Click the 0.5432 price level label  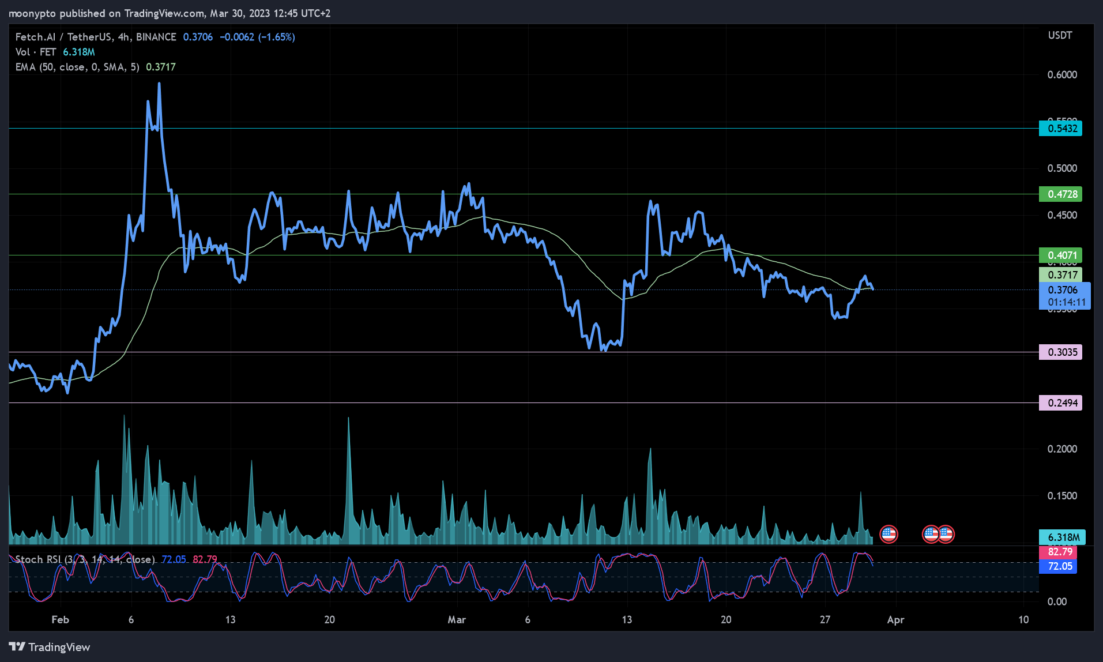tap(1060, 128)
